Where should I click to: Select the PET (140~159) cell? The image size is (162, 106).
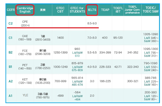click(x=25, y=67)
